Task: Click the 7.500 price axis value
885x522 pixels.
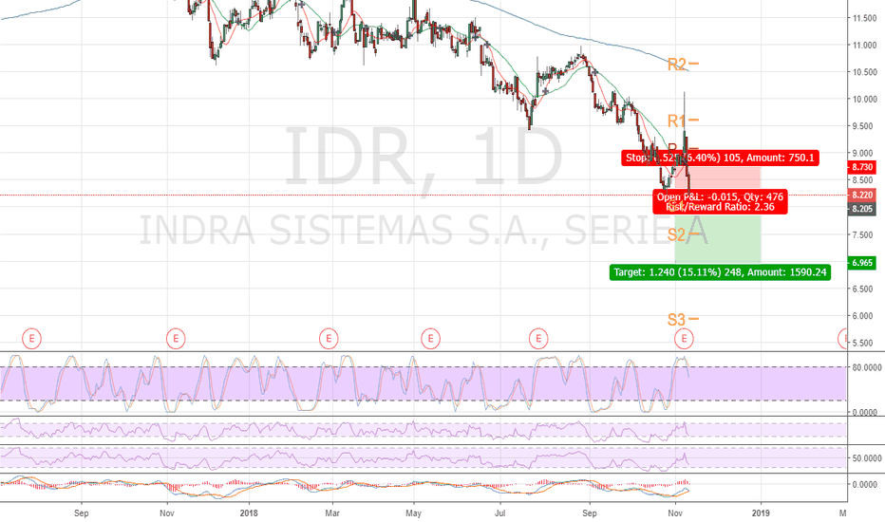Action: tap(865, 234)
